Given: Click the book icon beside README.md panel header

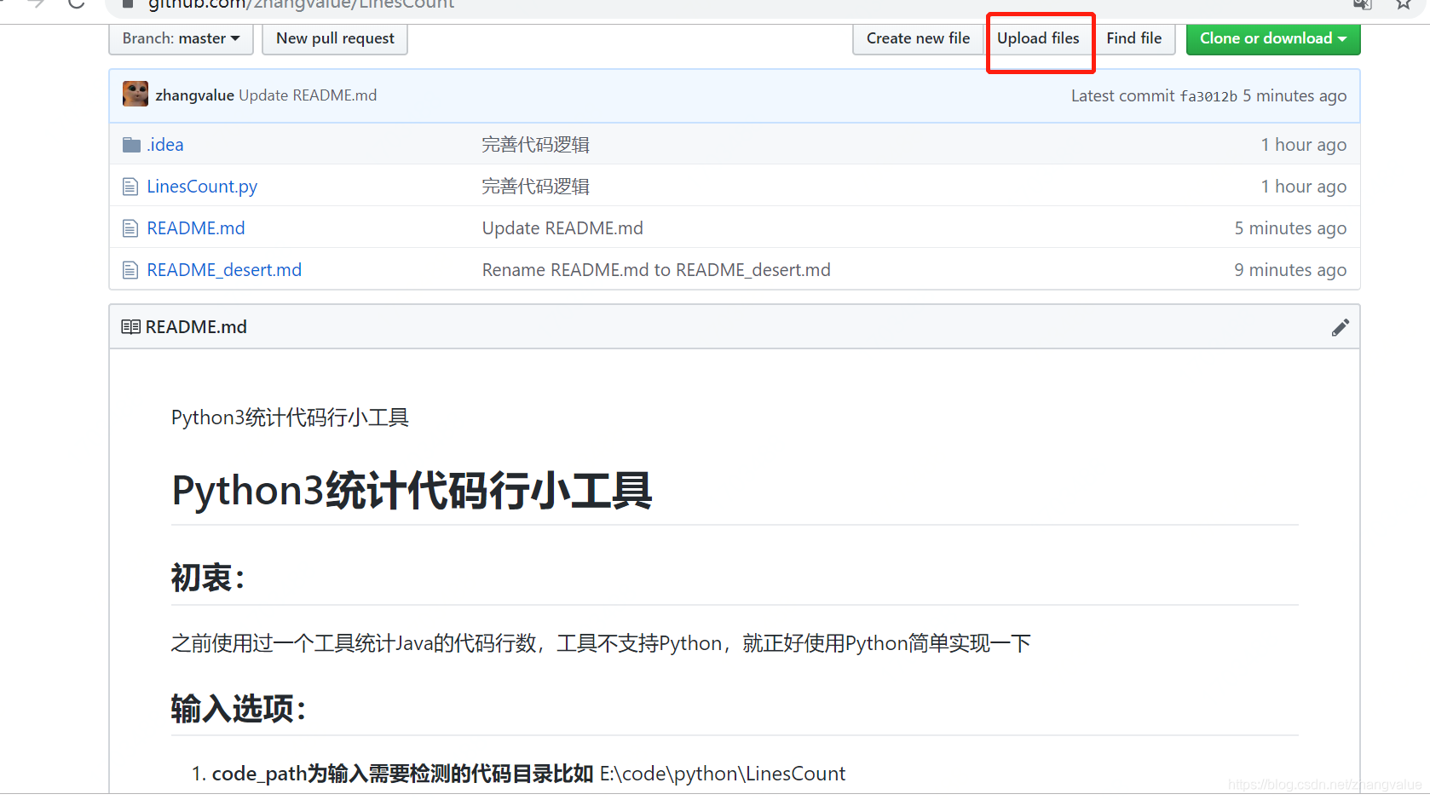Looking at the screenshot, I should pyautogui.click(x=130, y=326).
